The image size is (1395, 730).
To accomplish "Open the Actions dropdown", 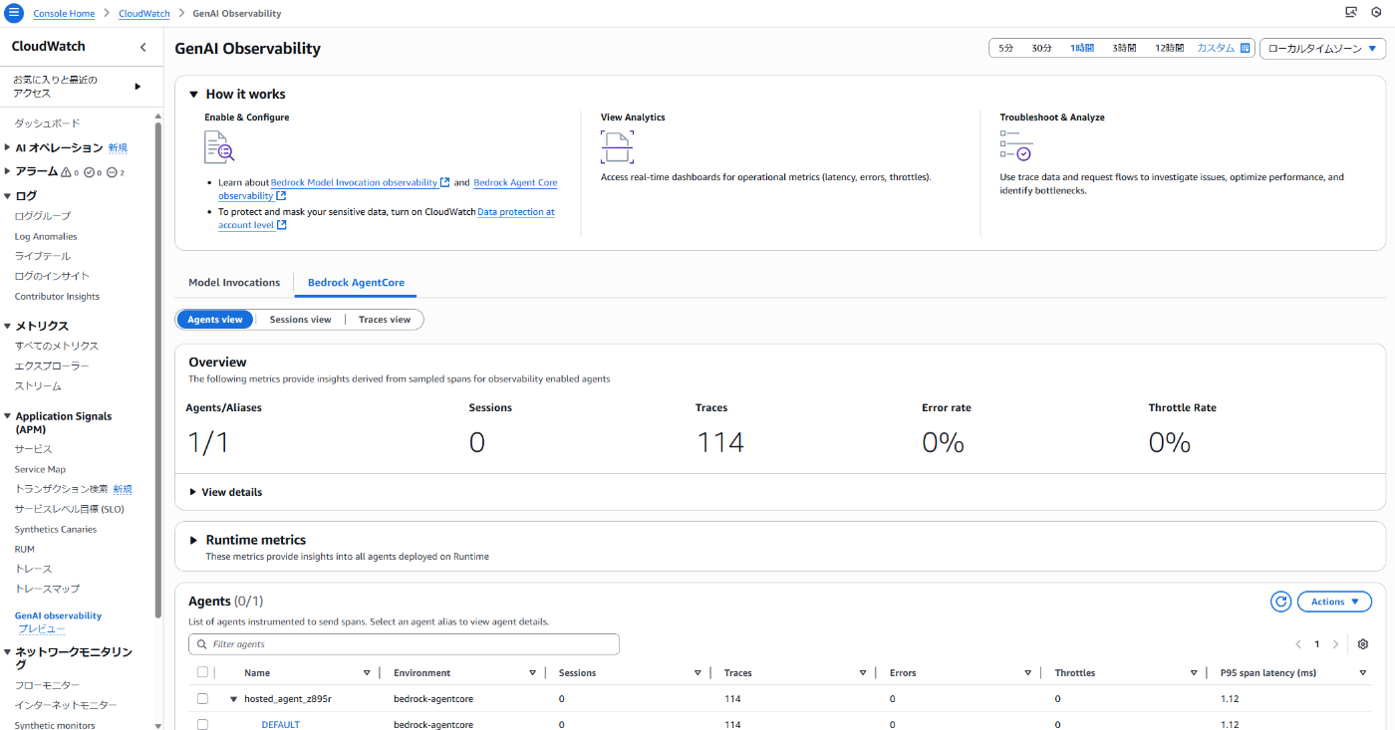I will pyautogui.click(x=1334, y=602).
